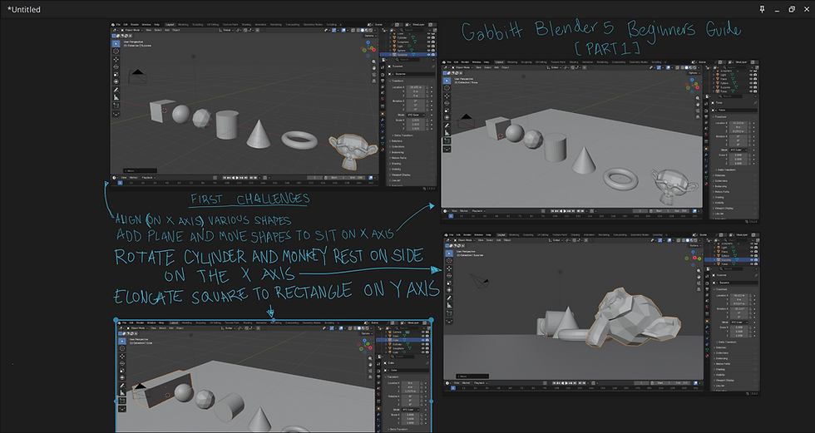Click the navigation axis gizmo in top-right viewport
The height and width of the screenshot is (433, 815).
tap(692, 86)
